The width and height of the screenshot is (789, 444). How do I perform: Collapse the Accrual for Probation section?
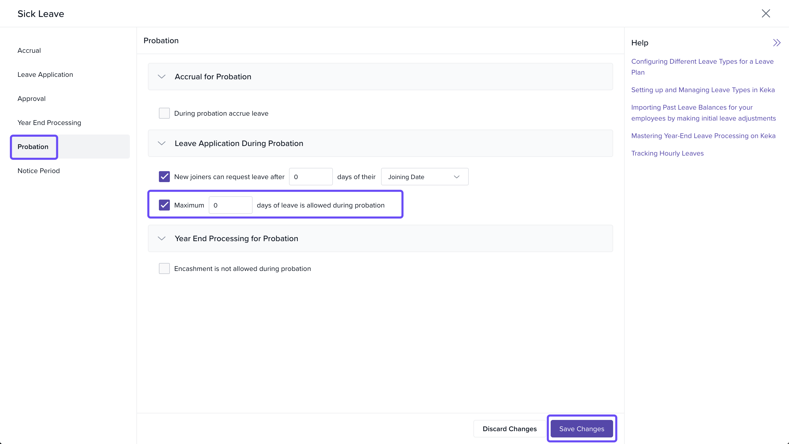coord(162,77)
